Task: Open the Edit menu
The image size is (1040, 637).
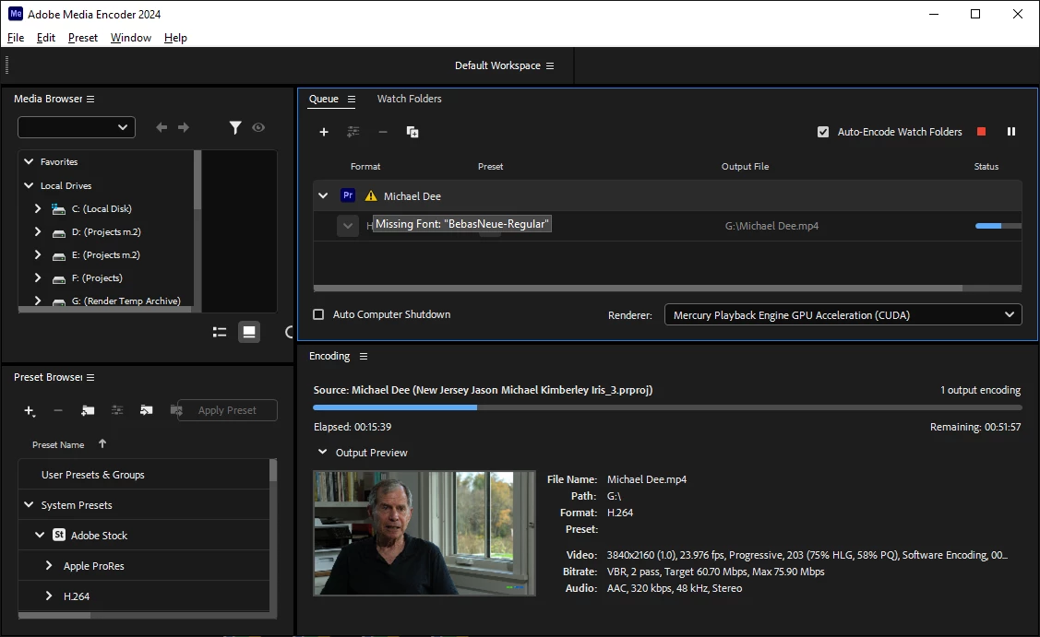Action: point(46,38)
